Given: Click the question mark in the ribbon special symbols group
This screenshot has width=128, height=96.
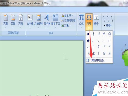Looking at the screenshot, I should pos(112,21).
